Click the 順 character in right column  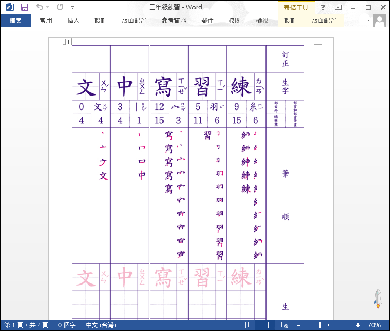point(286,217)
